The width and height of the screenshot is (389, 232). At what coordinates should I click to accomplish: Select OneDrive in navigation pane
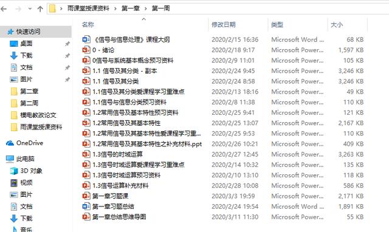[30, 143]
